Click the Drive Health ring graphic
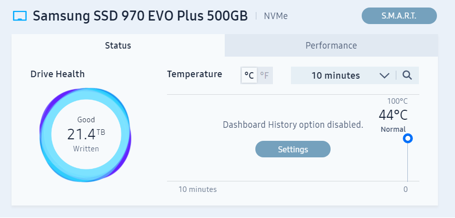 click(85, 135)
